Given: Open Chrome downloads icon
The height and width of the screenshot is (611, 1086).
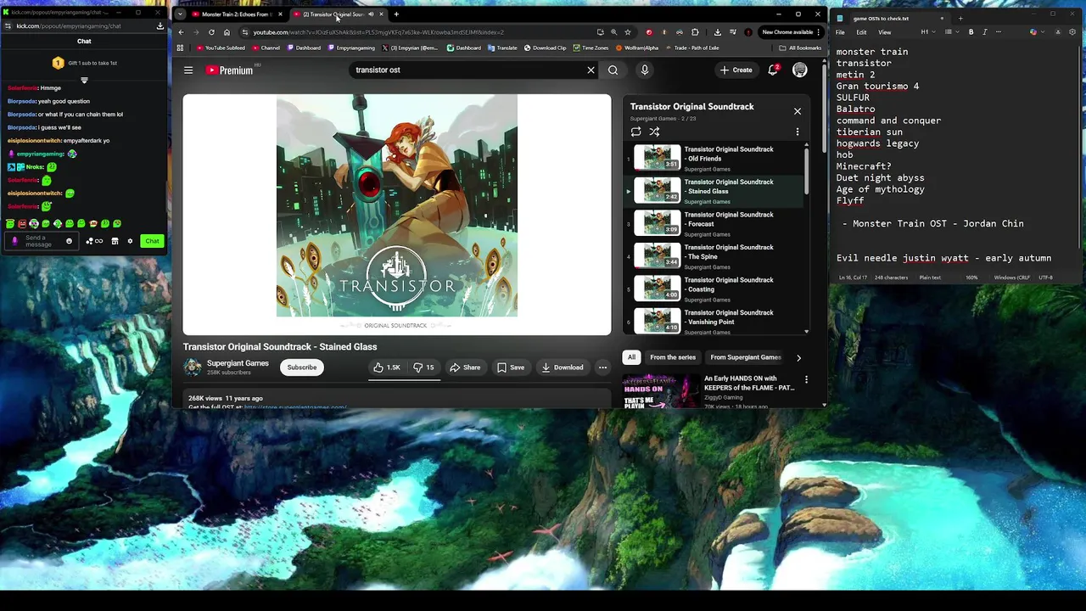Looking at the screenshot, I should pyautogui.click(x=718, y=32).
